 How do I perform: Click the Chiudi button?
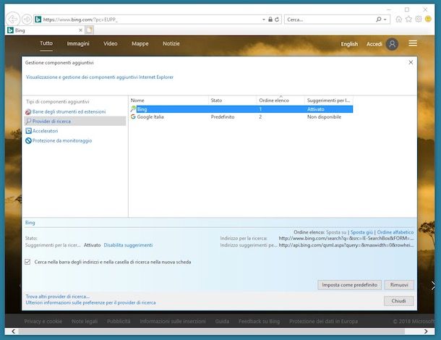point(398,301)
